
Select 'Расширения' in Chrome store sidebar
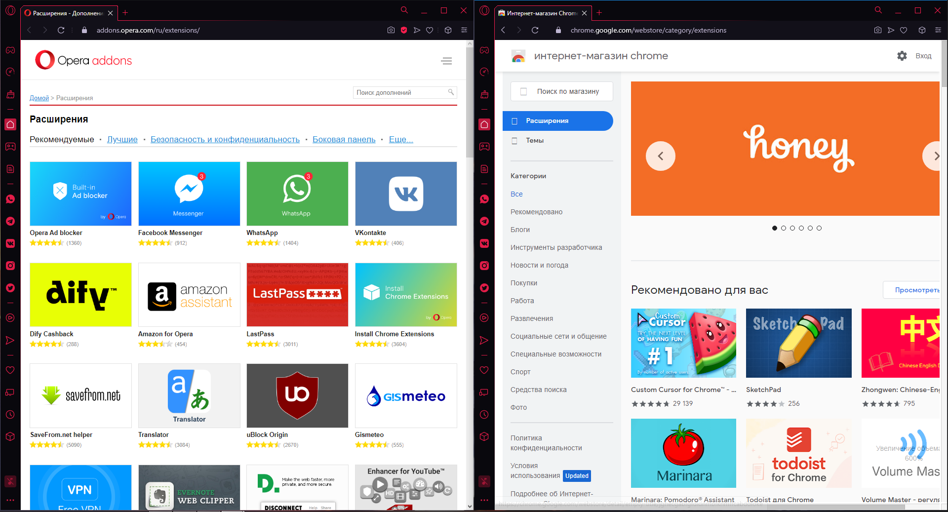click(558, 121)
